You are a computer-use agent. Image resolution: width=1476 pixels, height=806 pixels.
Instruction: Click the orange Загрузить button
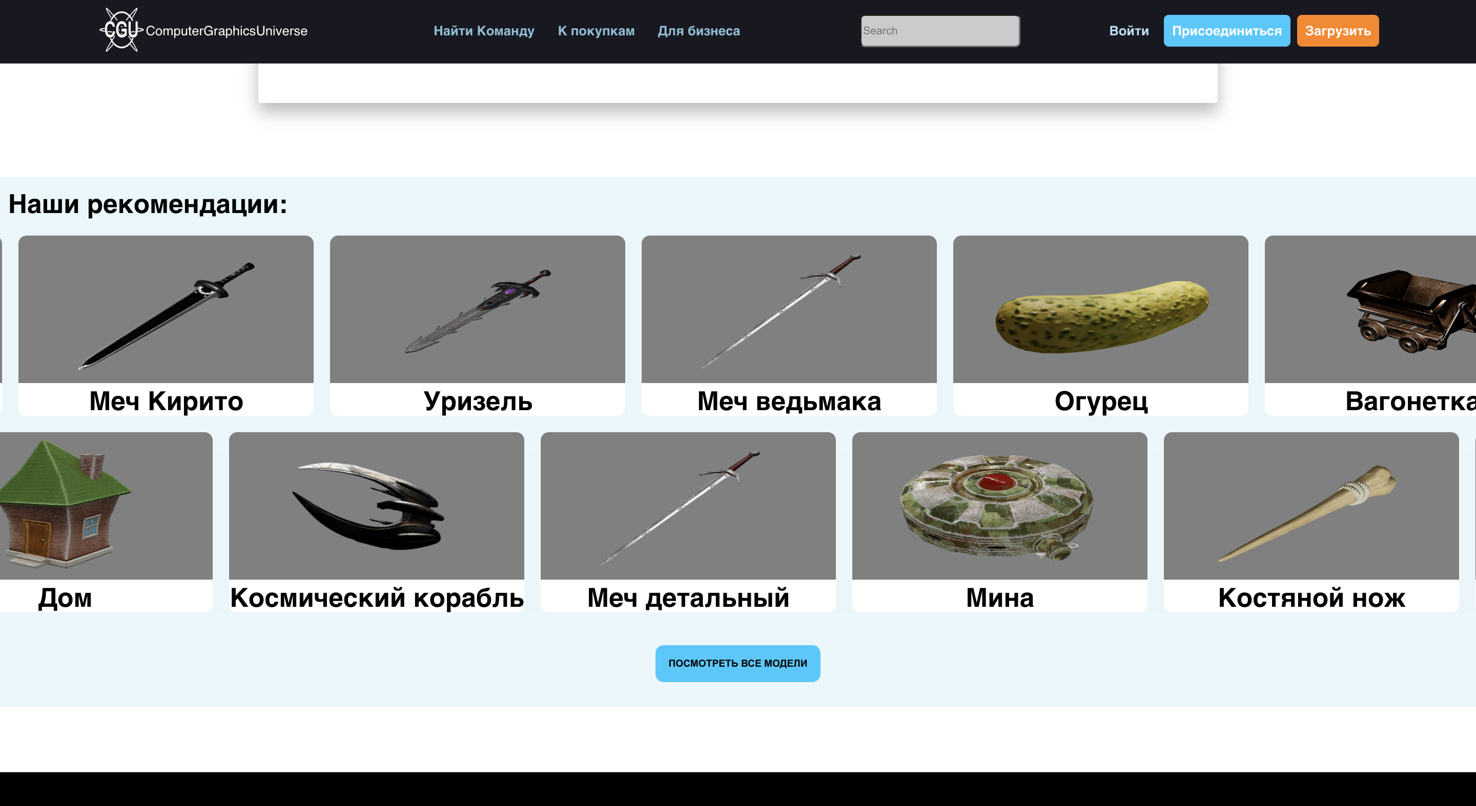pyautogui.click(x=1337, y=31)
